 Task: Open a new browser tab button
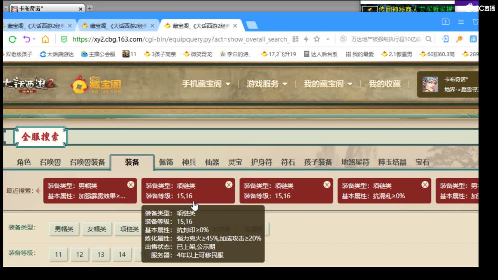252,25
